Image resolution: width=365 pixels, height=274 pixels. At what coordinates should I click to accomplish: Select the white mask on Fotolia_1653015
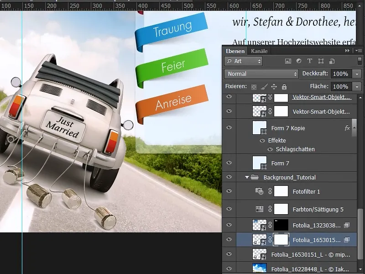[x=281, y=239]
